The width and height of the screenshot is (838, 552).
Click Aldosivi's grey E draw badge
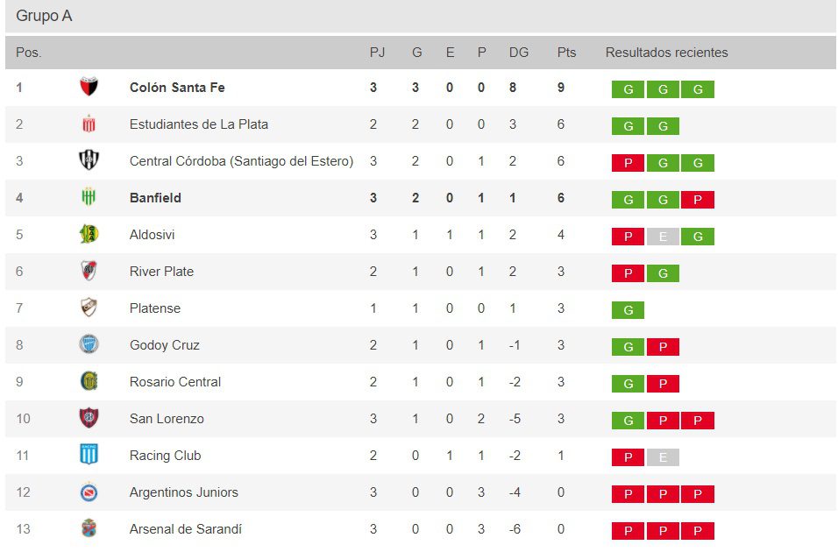663,237
